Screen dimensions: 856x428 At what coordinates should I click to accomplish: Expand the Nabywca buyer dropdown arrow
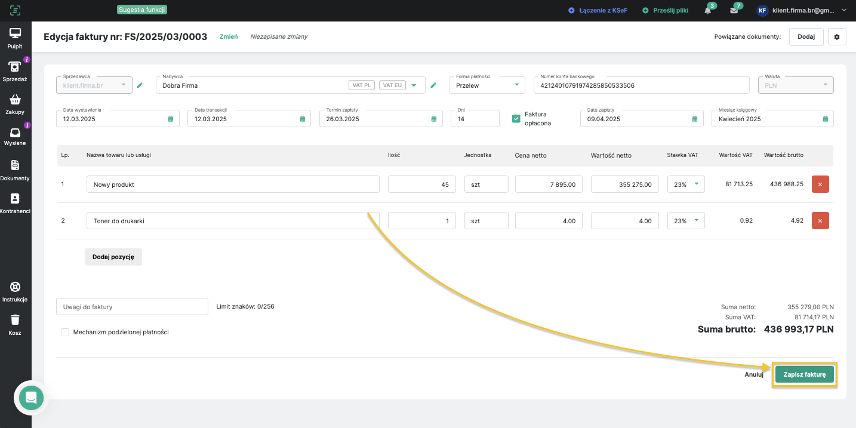coord(414,85)
